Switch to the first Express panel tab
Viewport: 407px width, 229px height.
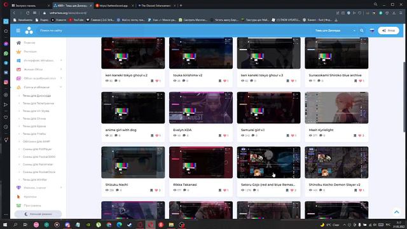[x=31, y=5]
